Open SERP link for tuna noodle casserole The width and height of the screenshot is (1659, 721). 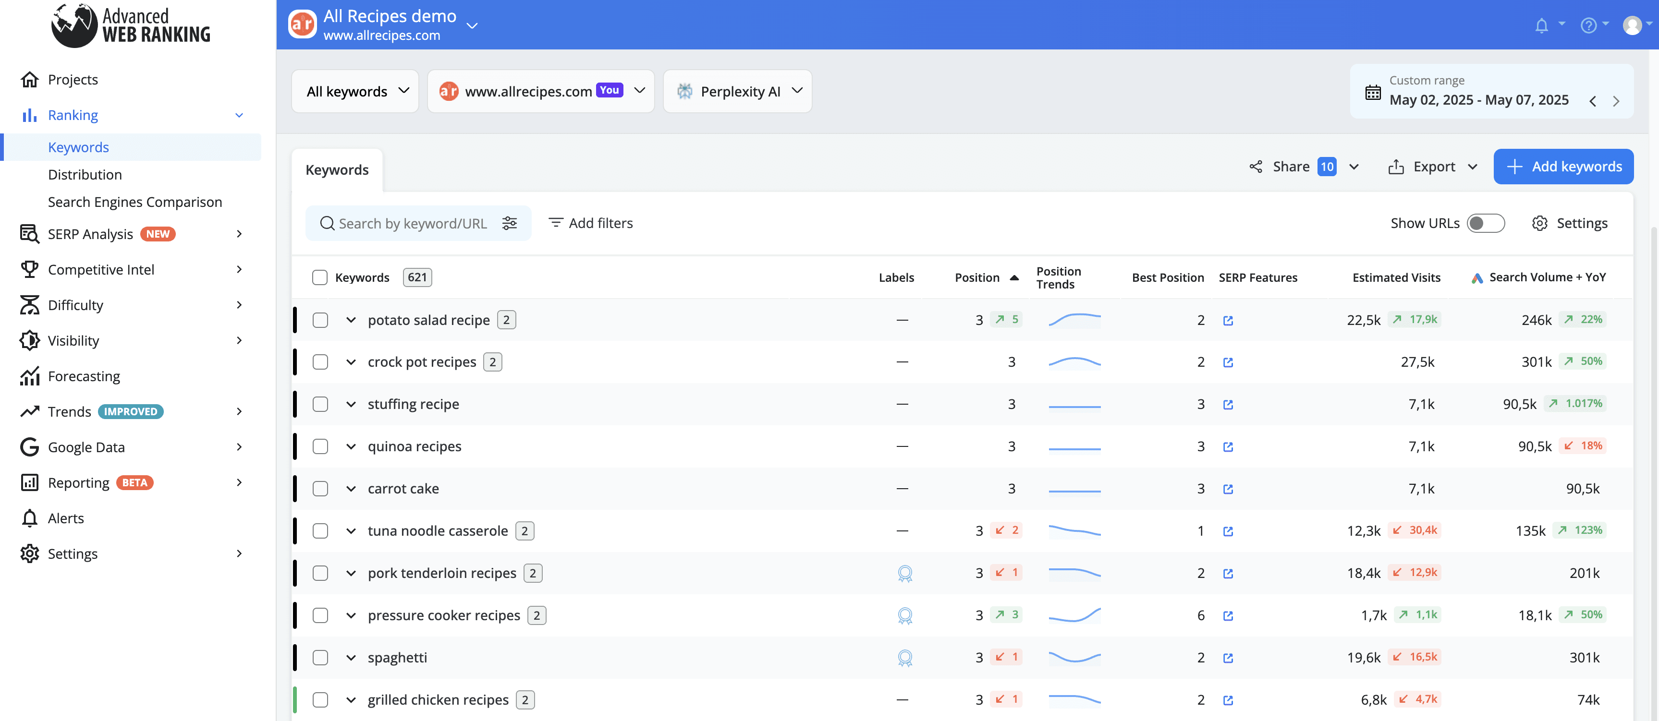1228,531
